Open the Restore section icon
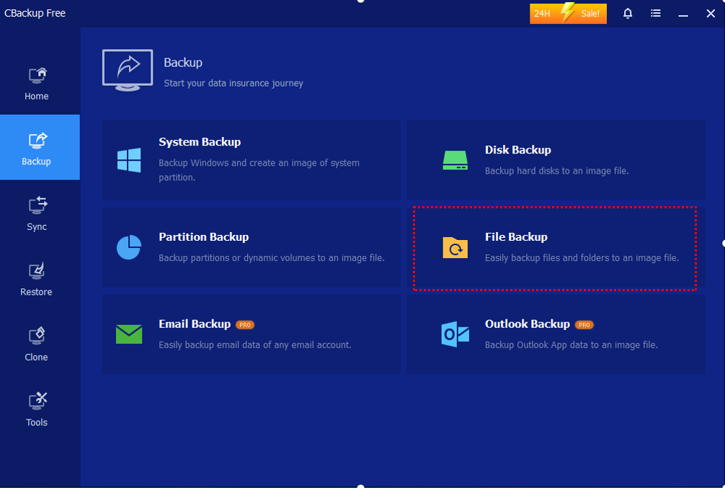 37,272
